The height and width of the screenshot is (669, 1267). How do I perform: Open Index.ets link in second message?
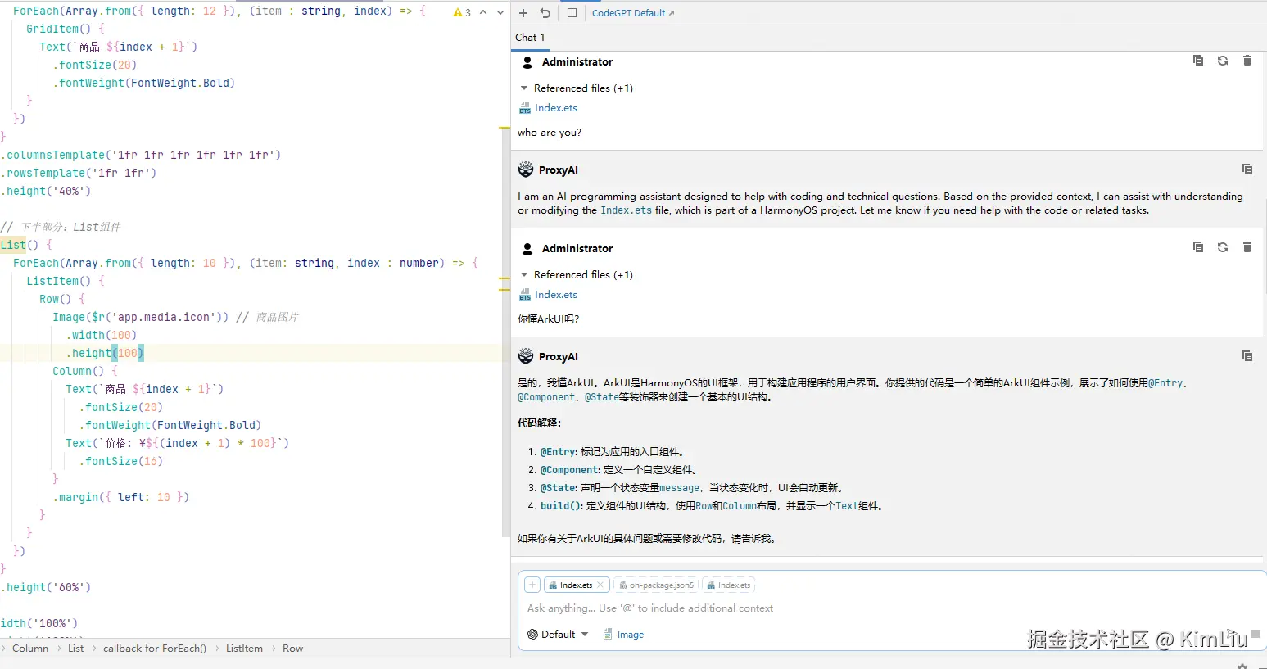tap(555, 295)
